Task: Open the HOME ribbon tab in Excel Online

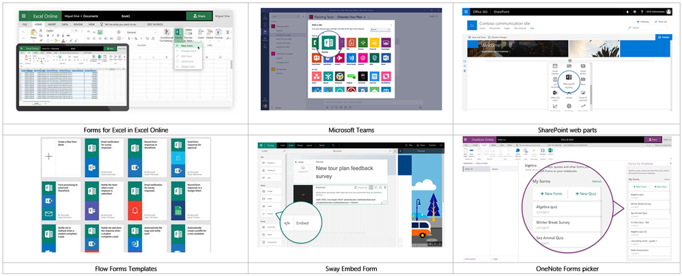Action: 38,25
